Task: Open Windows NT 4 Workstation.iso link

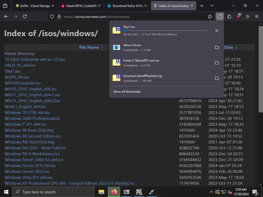Action: click(32, 154)
